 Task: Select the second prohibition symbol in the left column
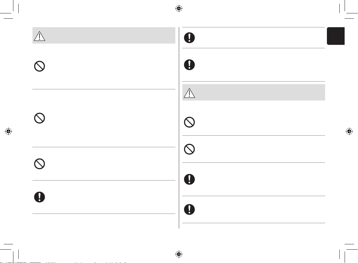click(40, 118)
